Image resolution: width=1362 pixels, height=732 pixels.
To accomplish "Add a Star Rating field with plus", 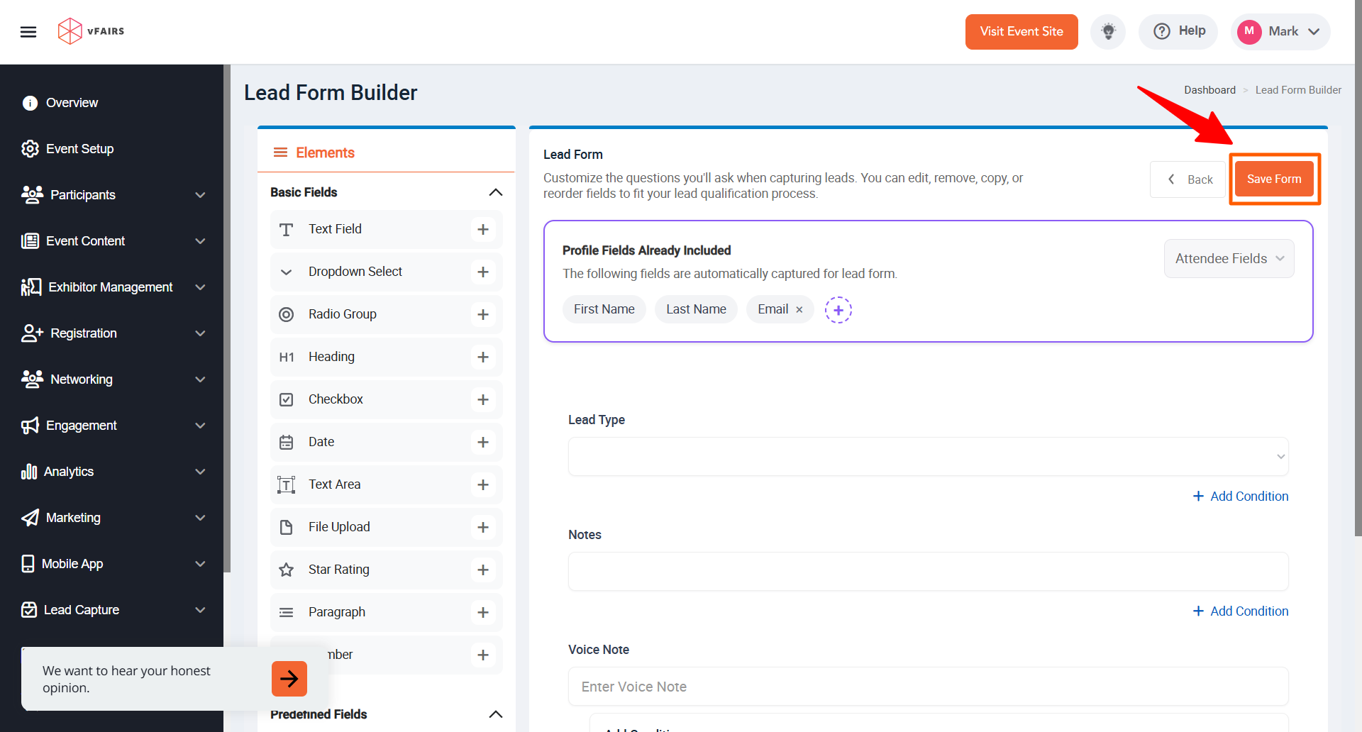I will tap(483, 570).
